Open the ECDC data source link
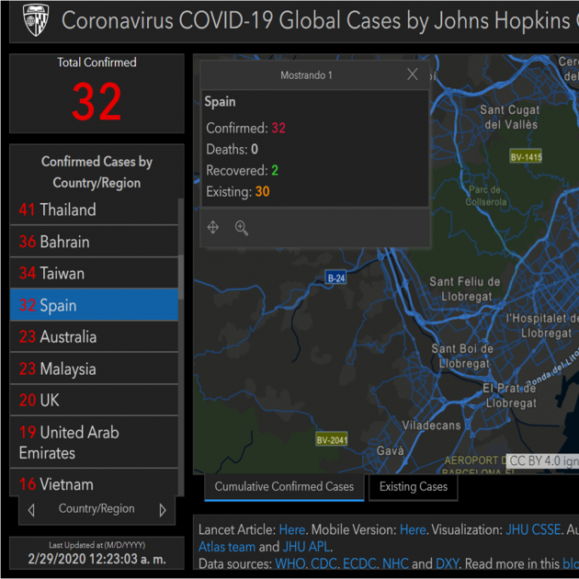Image resolution: width=579 pixels, height=579 pixels. point(359,563)
